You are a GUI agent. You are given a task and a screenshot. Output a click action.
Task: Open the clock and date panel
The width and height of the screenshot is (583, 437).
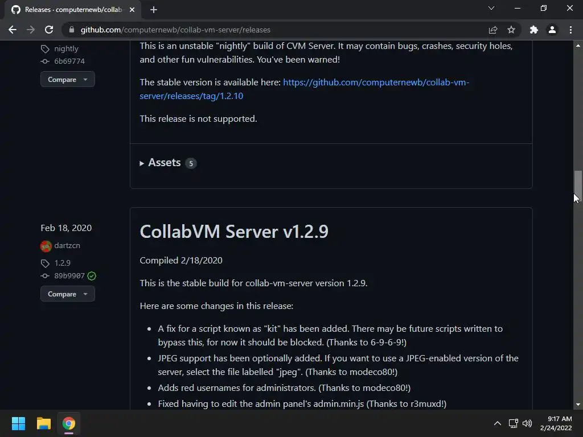tap(556, 423)
